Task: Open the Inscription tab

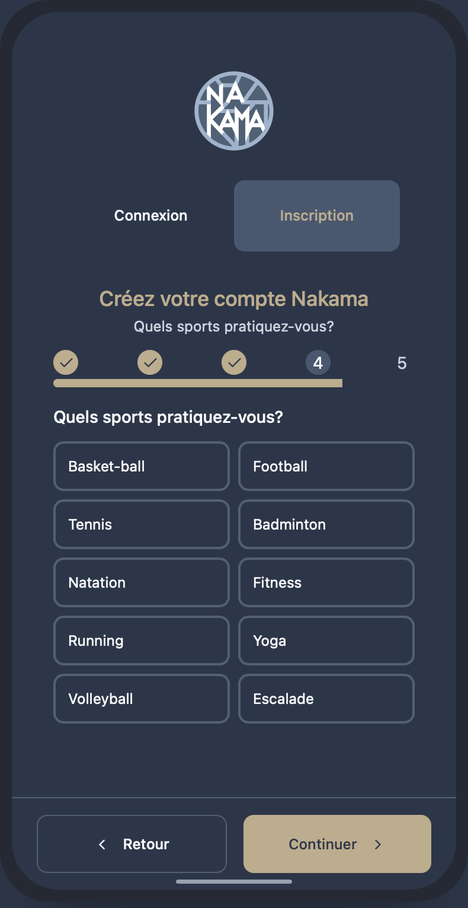Action: point(317,216)
